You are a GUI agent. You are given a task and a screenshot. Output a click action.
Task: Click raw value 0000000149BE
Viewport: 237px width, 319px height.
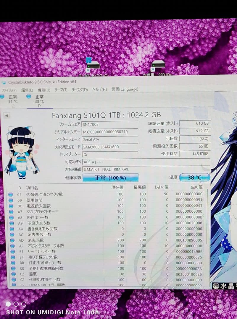coord(189,251)
